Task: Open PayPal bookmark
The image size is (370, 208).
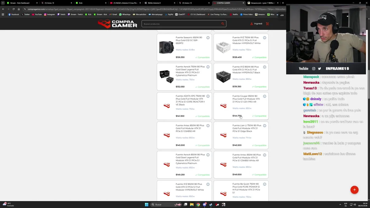Action: (169, 14)
